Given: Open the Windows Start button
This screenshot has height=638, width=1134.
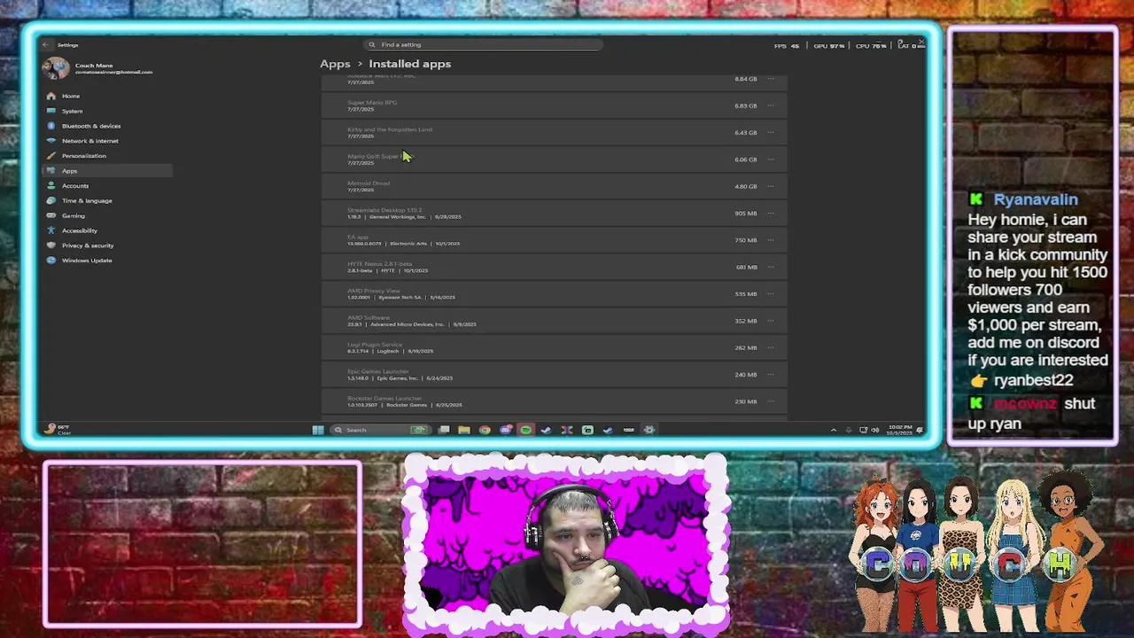Looking at the screenshot, I should (317, 430).
